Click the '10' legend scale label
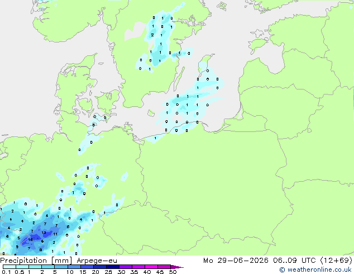The height and width of the screenshot is (274, 354). 70,272
